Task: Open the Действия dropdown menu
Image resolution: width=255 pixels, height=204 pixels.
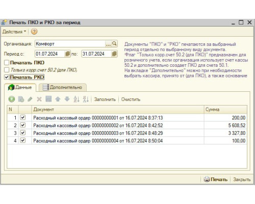Action: (x=14, y=32)
